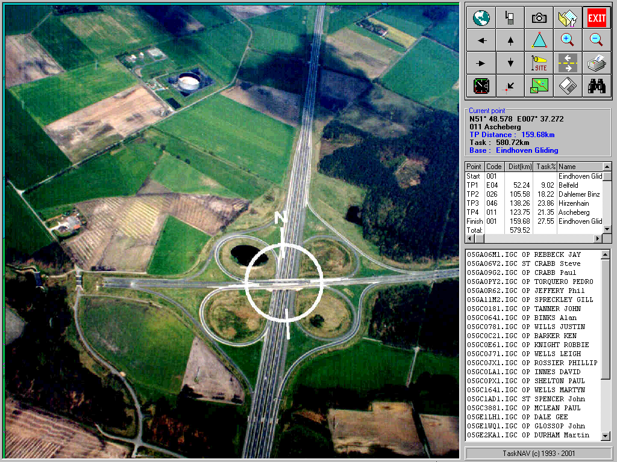This screenshot has height=462, width=617.
Task: Pan the map up with the arrow
Action: point(510,40)
